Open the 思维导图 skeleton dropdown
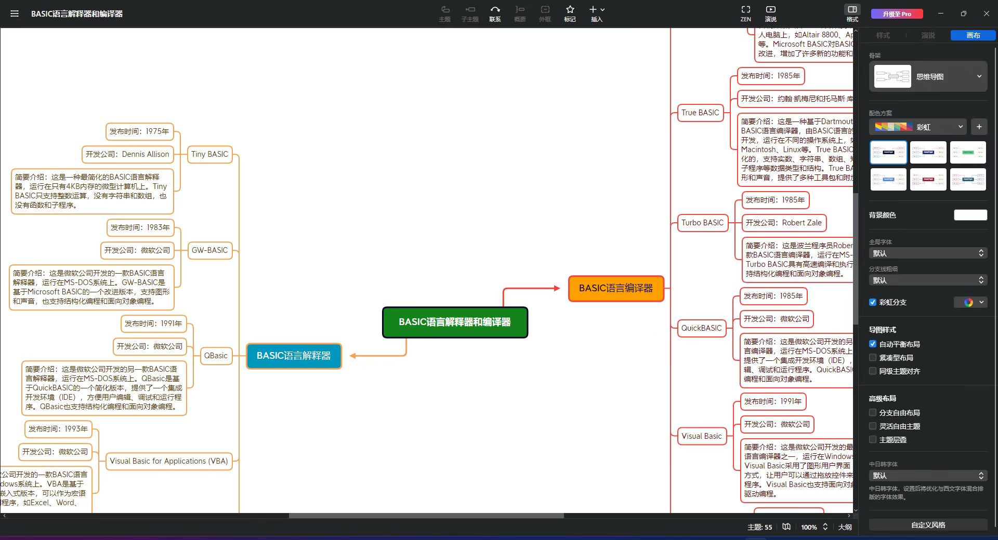This screenshot has width=998, height=540. 928,76
